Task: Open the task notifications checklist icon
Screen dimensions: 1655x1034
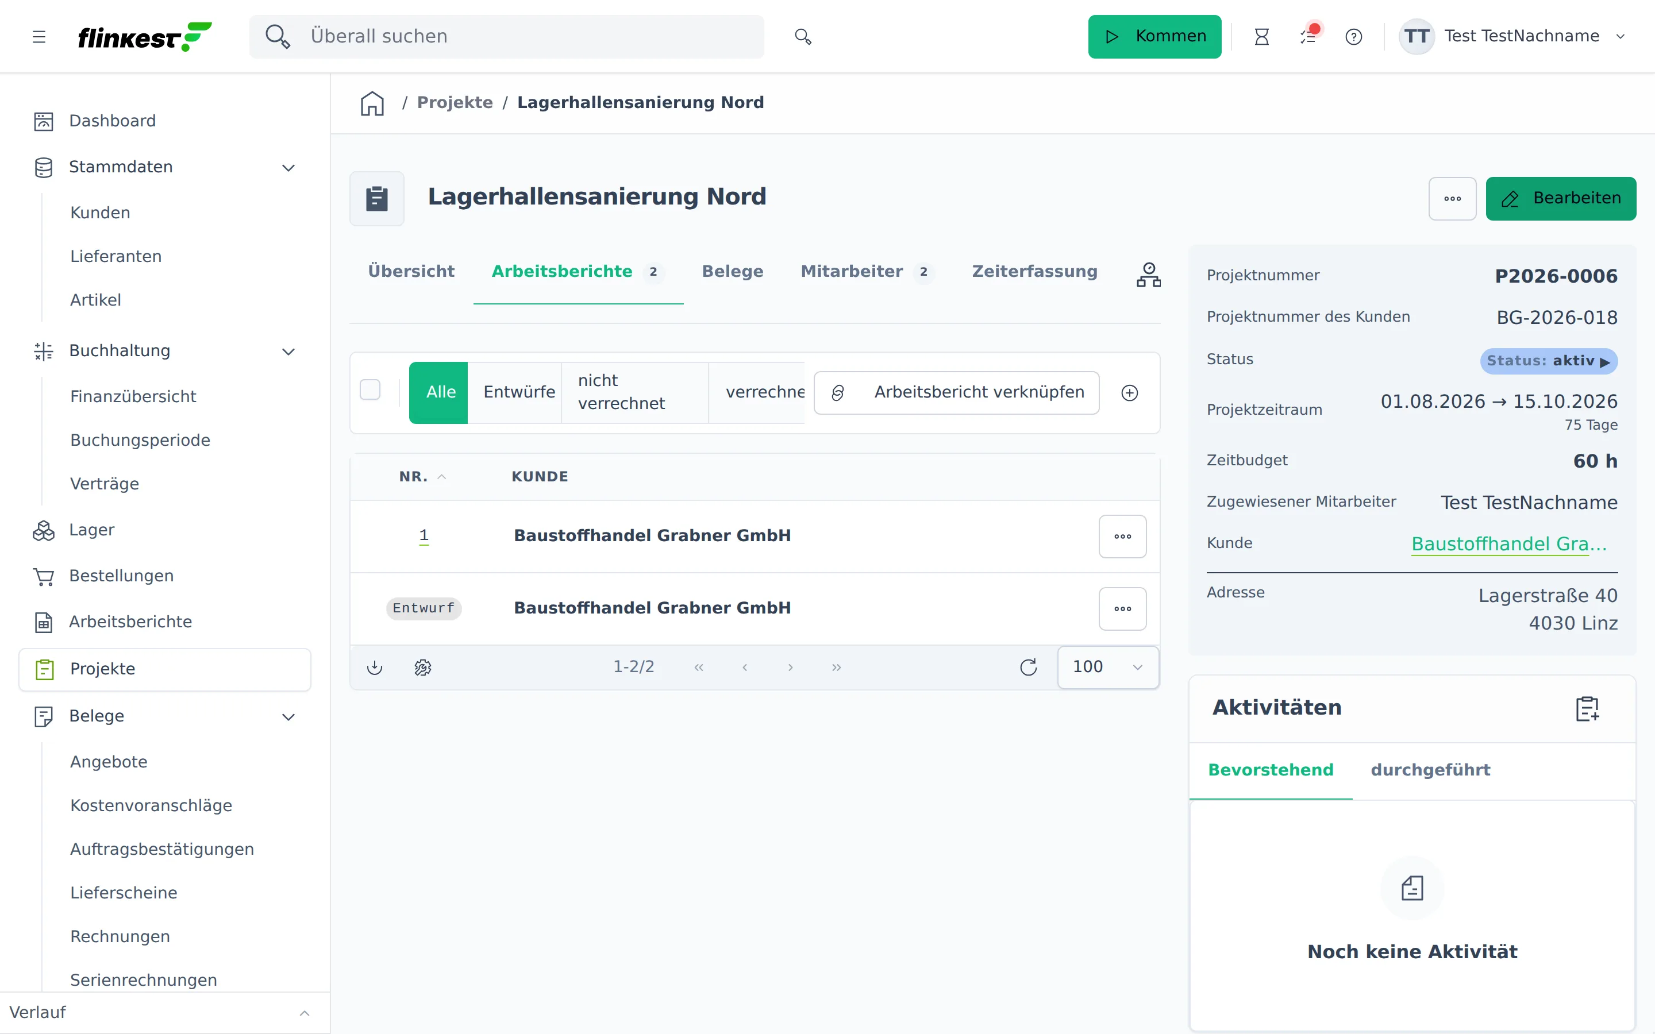Action: tap(1308, 36)
